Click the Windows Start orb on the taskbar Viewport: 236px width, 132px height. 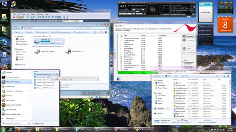click(3, 129)
